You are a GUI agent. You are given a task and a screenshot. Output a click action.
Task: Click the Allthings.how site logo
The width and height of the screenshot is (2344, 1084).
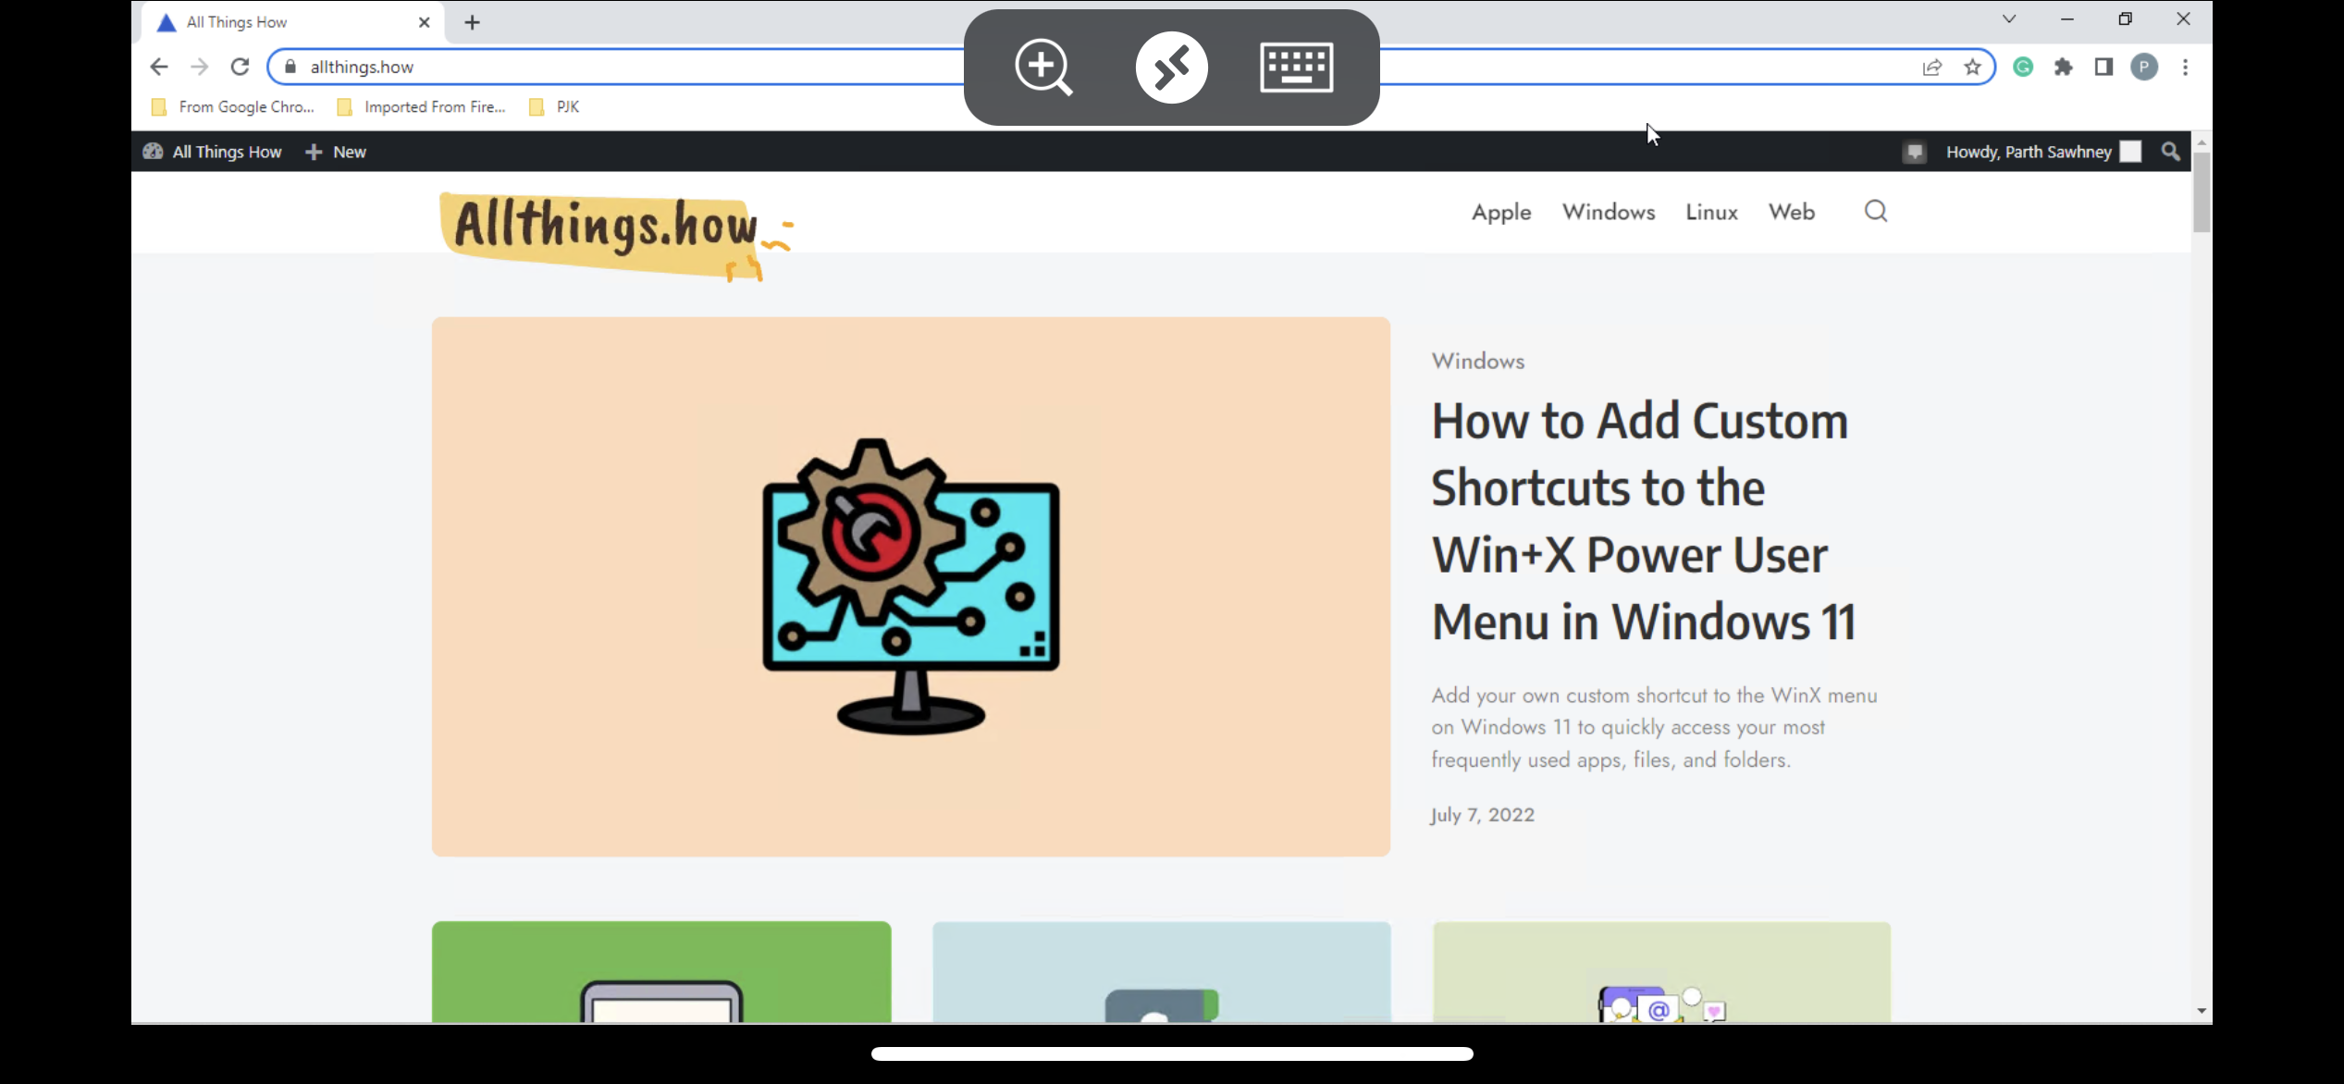[x=614, y=235]
